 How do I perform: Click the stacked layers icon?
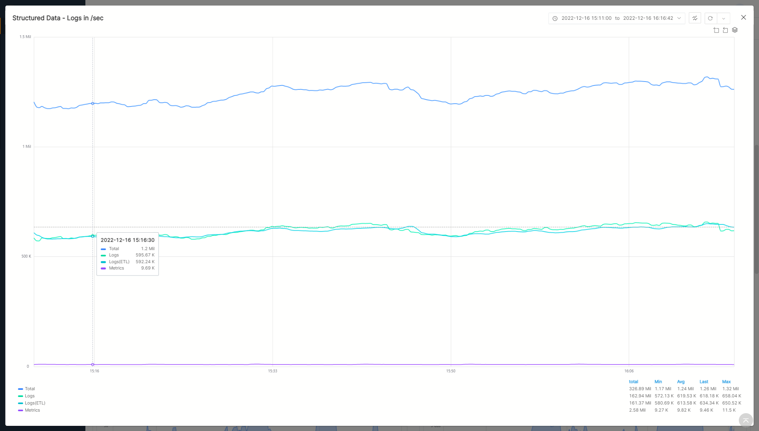(735, 30)
